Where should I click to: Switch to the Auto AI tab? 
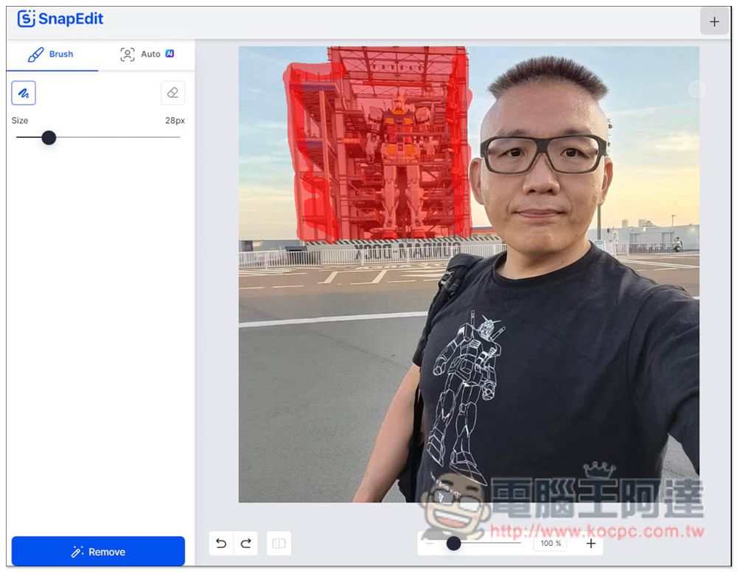coord(147,54)
